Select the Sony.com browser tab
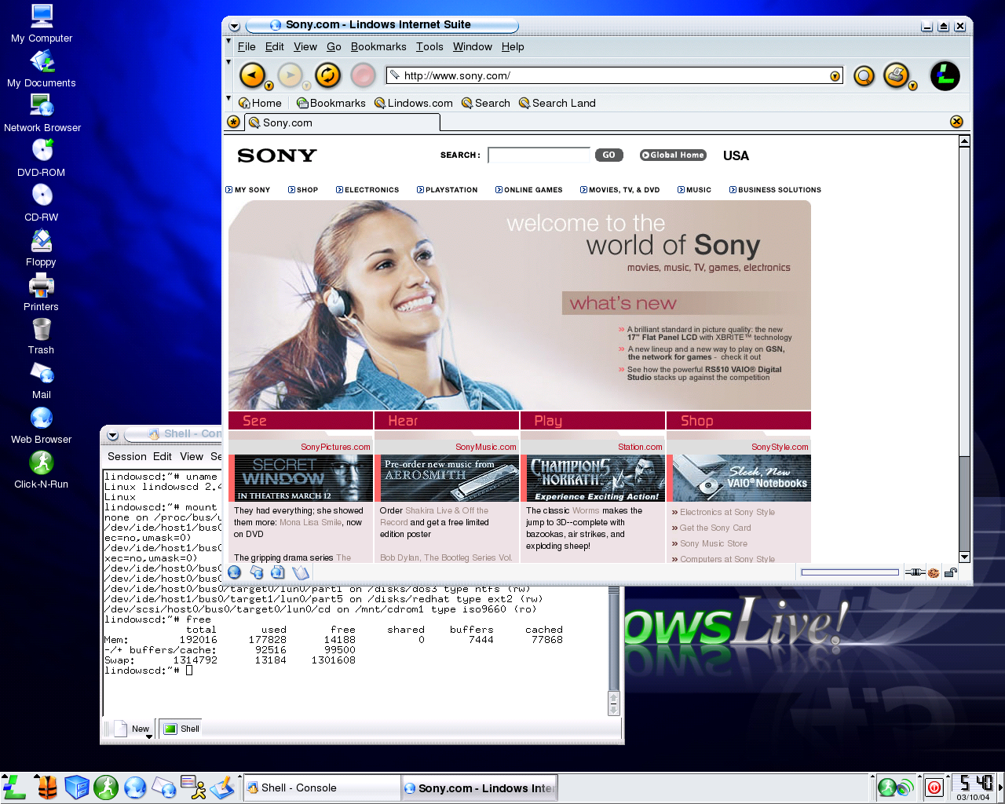1005x804 pixels. click(342, 122)
